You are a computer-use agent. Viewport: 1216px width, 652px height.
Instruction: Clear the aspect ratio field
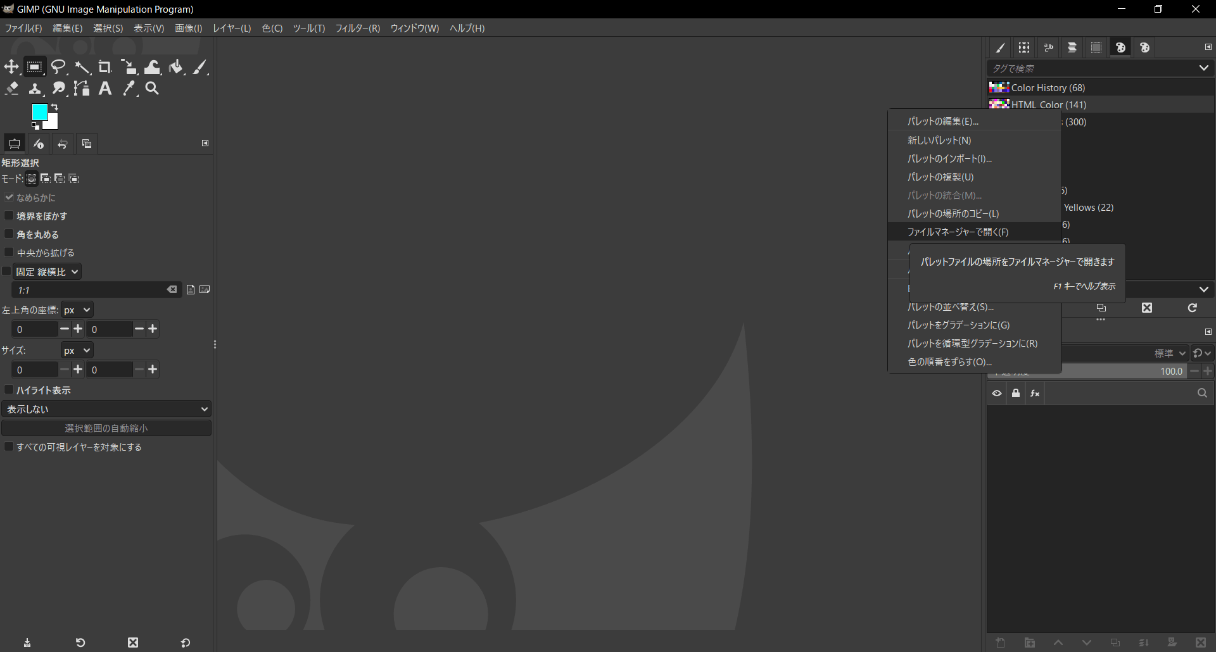[x=172, y=289]
